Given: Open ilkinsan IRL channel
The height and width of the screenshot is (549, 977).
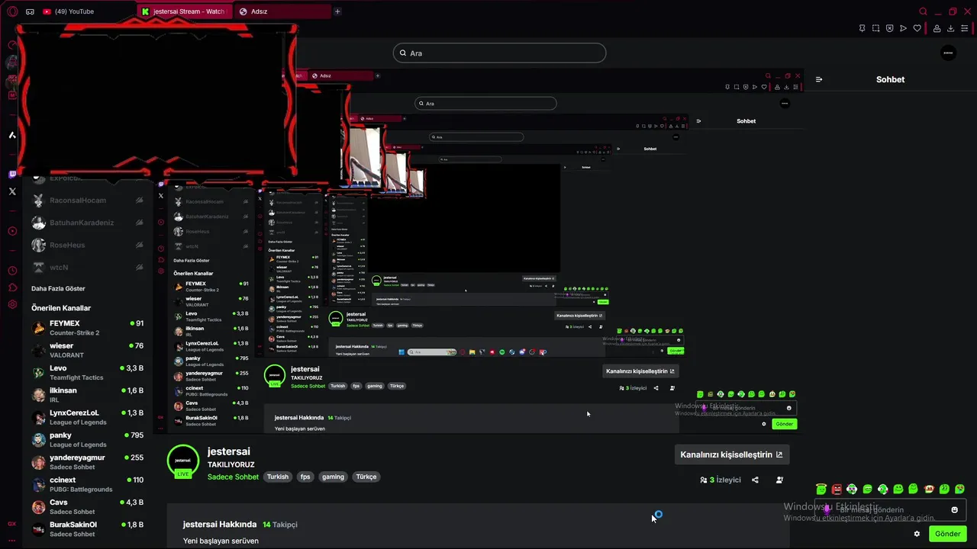Looking at the screenshot, I should [87, 394].
